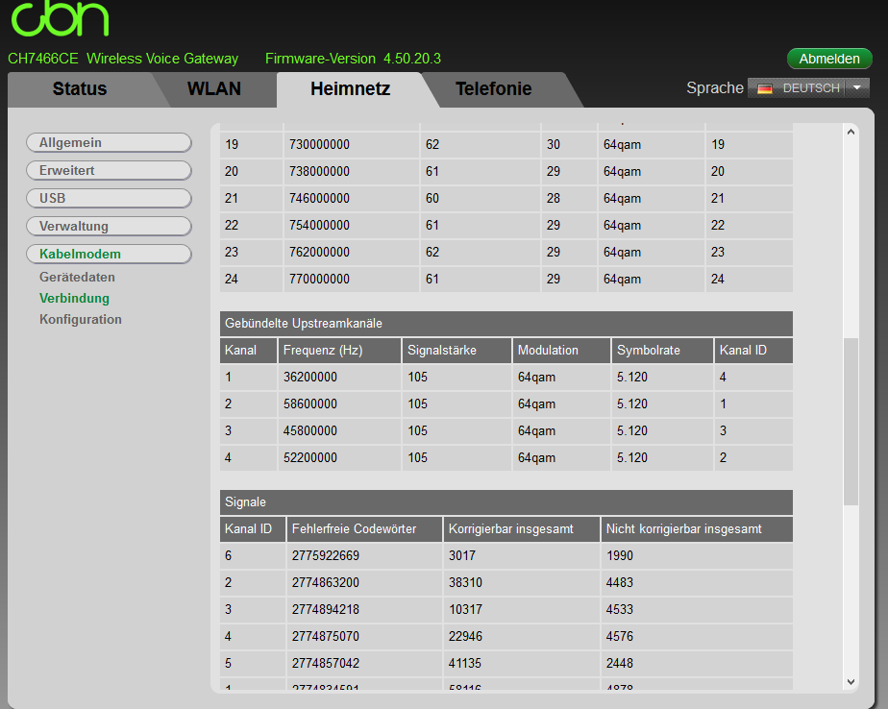Click the scroll down arrow

851,681
